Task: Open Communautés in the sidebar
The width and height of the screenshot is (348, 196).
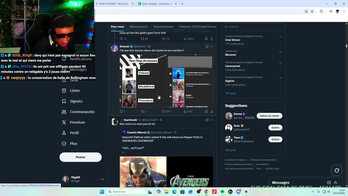Action: point(78,112)
